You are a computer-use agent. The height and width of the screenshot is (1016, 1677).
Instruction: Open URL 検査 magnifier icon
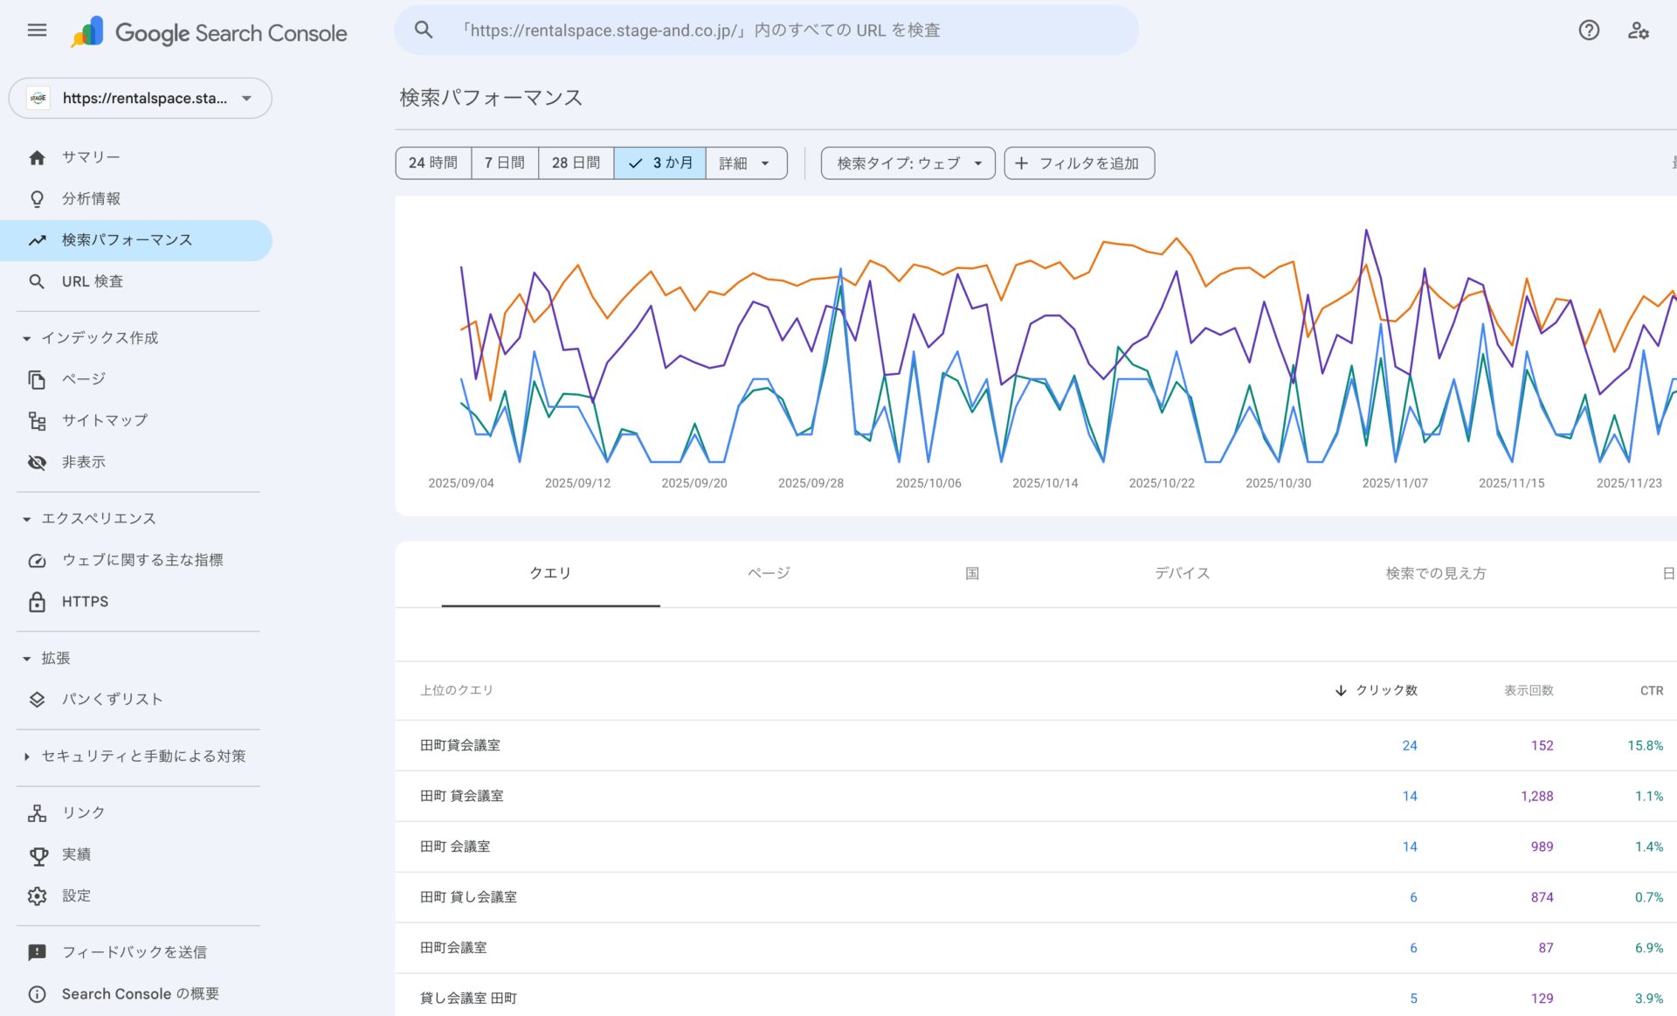coord(37,281)
